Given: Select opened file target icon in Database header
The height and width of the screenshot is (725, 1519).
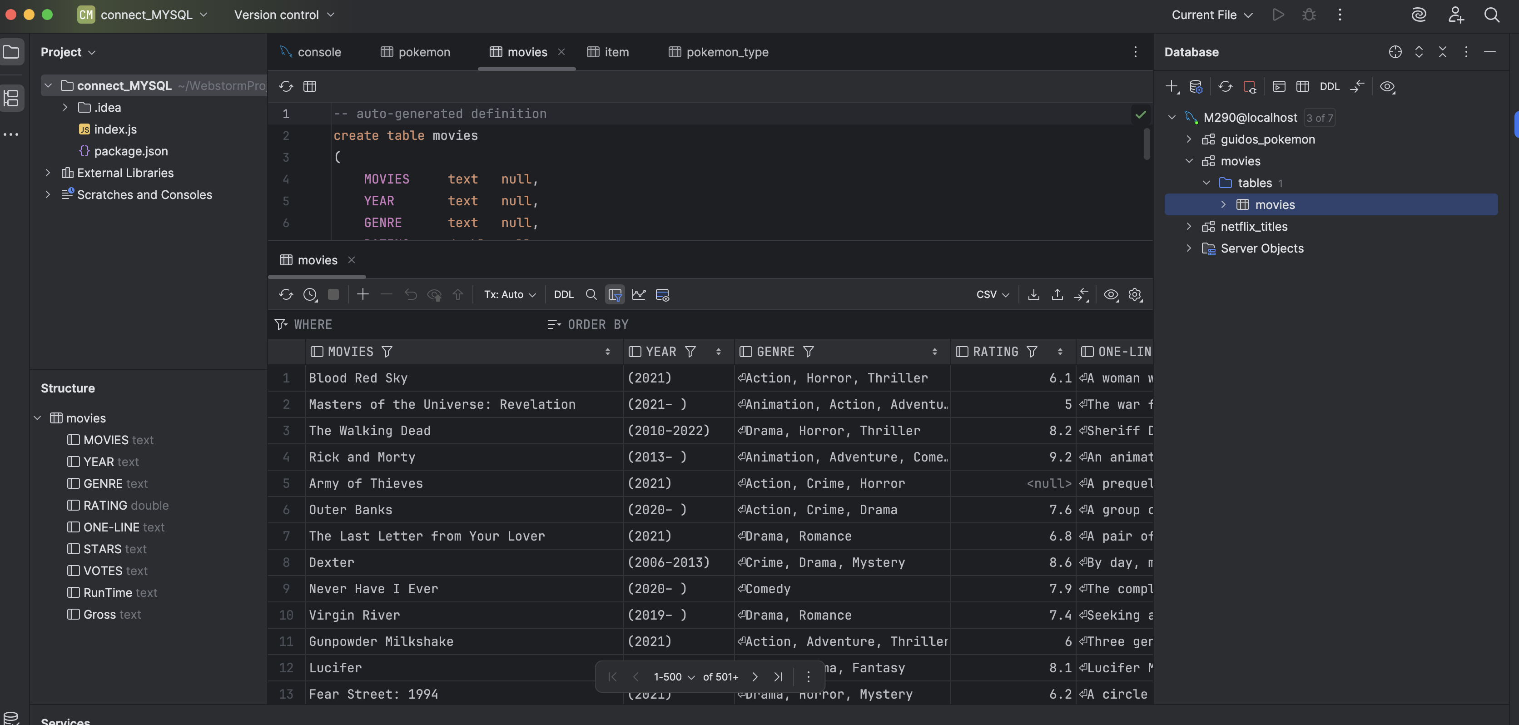Looking at the screenshot, I should [x=1395, y=52].
